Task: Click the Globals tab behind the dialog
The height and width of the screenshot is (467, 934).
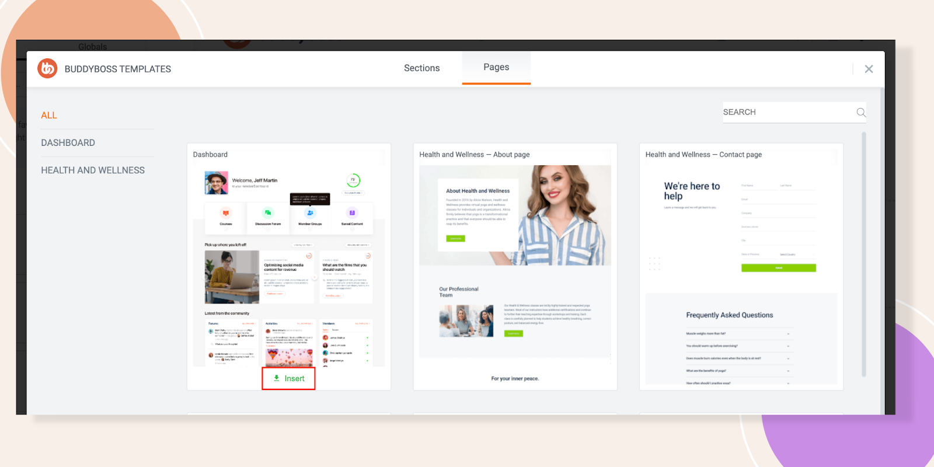Action: 93,47
